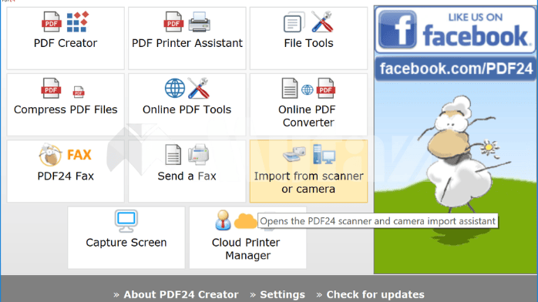Open the PDF Creator tile icon
The image size is (538, 302).
(66, 22)
